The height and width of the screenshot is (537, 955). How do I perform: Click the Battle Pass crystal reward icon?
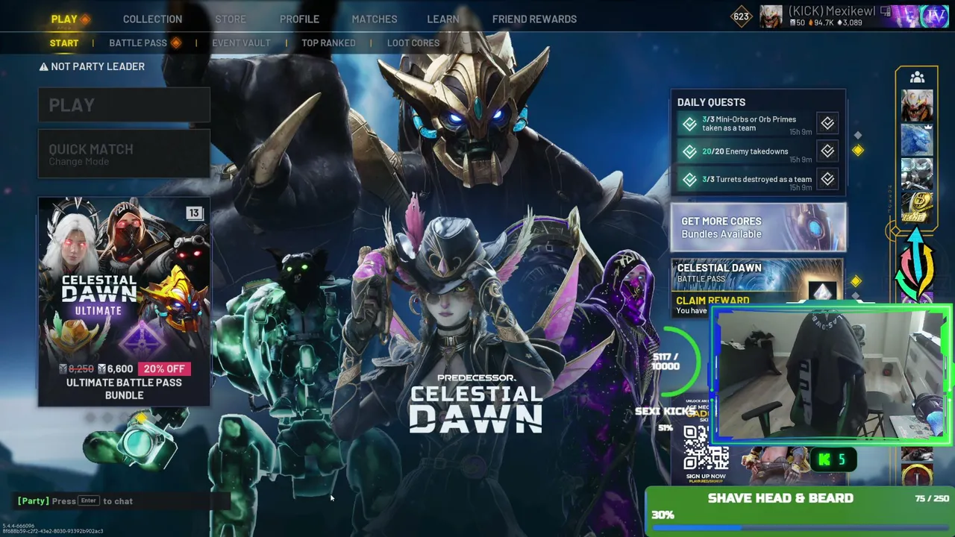pyautogui.click(x=822, y=291)
